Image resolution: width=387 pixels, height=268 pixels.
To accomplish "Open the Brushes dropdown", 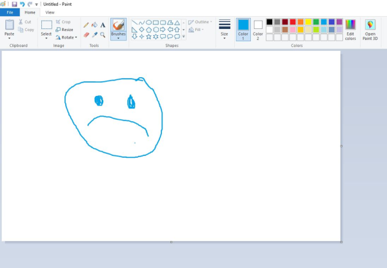I will (x=119, y=37).
